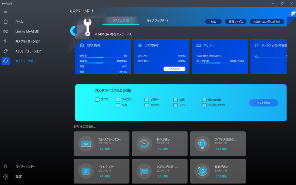The image size is (296, 185).
Task: Click the ファンプロフ... button
Action: tap(174, 69)
